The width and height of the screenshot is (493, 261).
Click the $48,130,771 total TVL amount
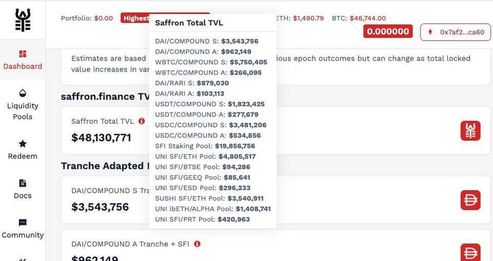(101, 138)
